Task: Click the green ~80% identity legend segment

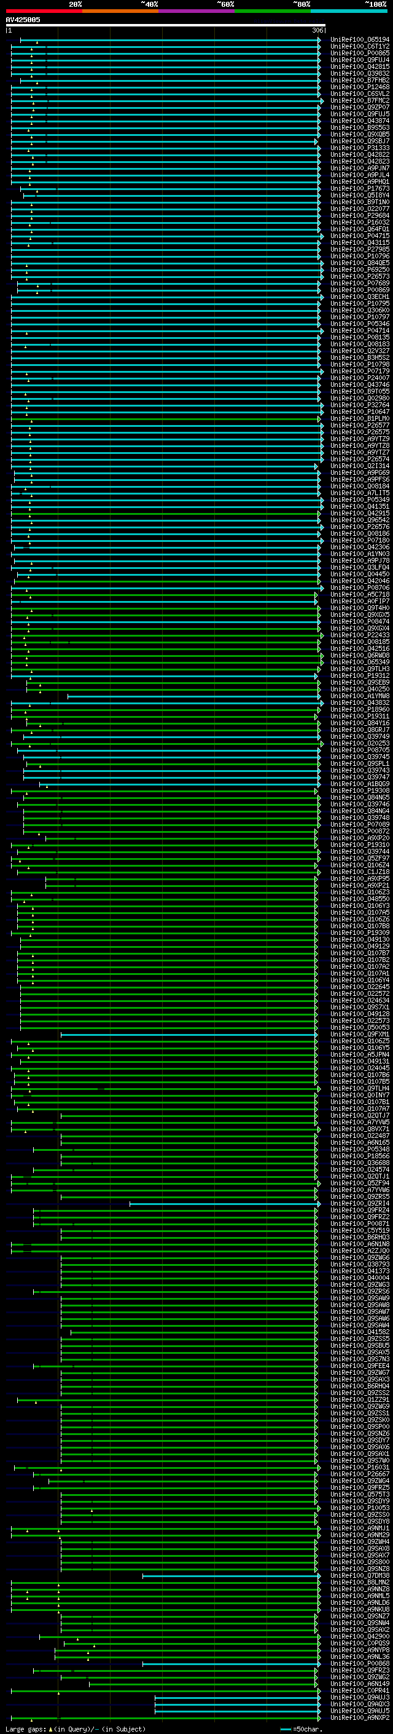Action: coord(273,11)
